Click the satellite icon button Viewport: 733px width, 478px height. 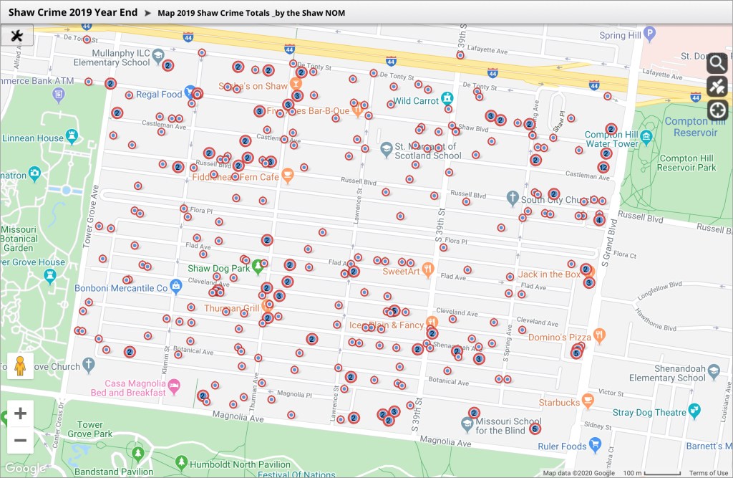click(x=717, y=87)
